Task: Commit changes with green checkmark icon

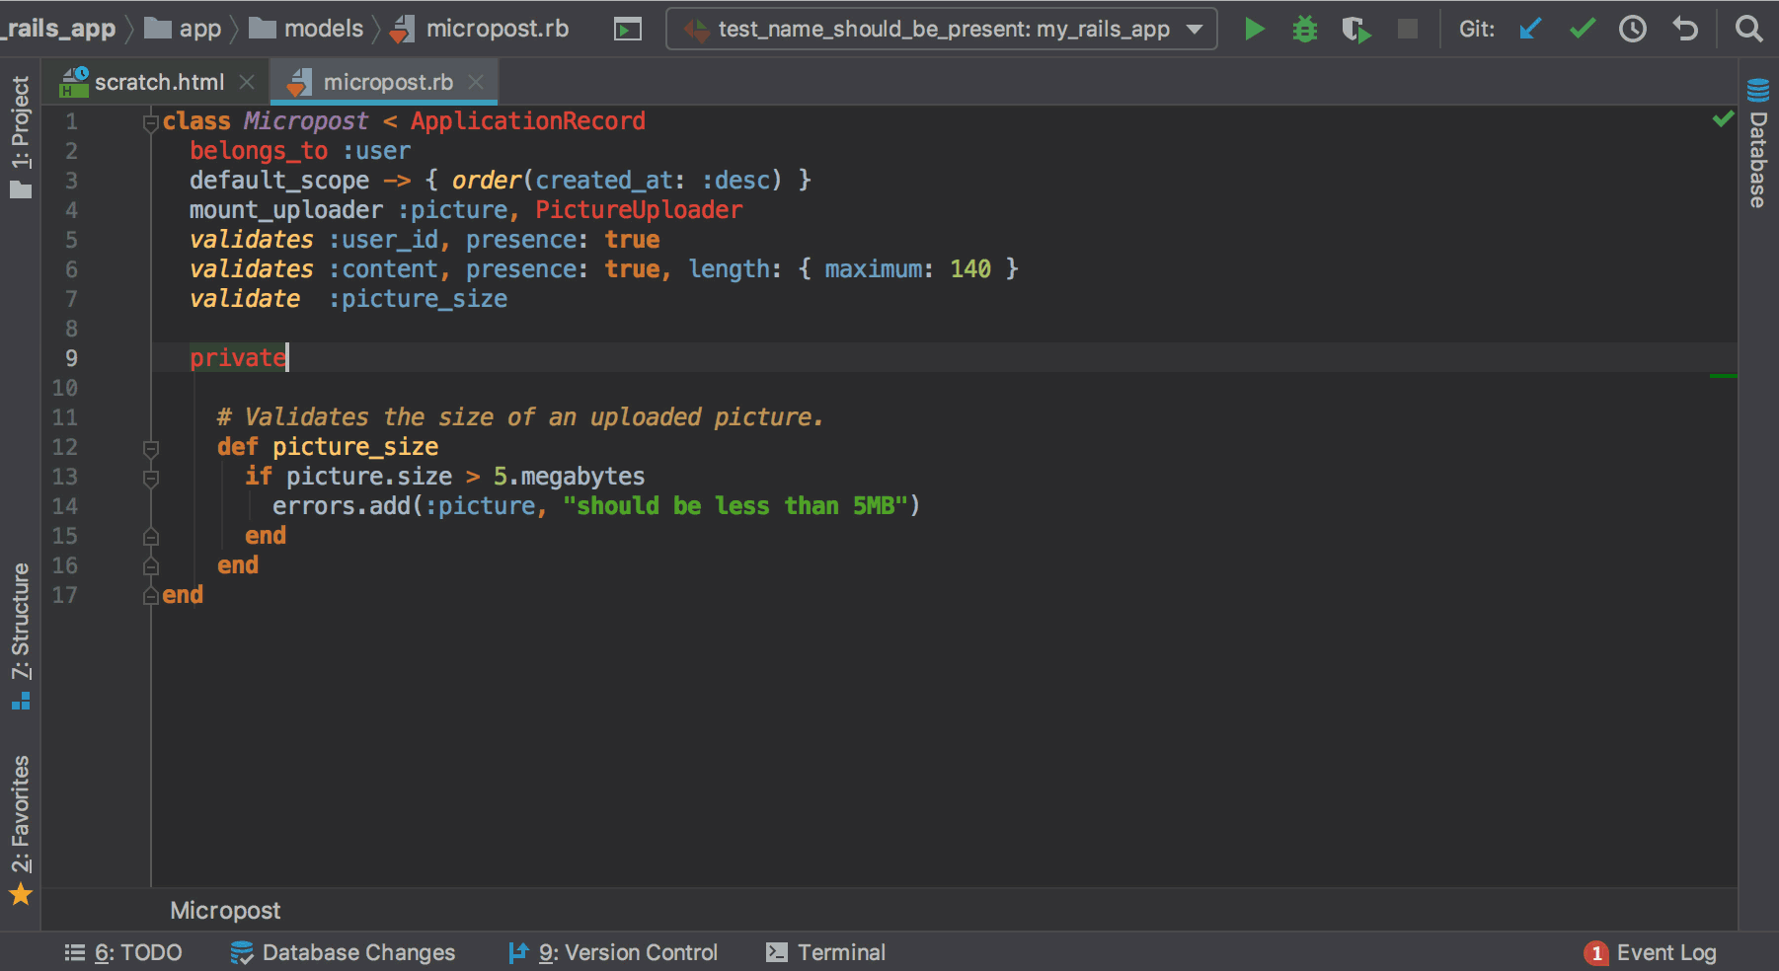Action: (1582, 29)
